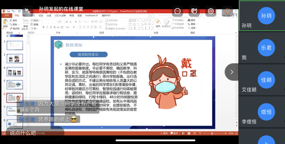Open the Shape Effects dropdown
This screenshot has width=285, height=144.
click(x=178, y=28)
